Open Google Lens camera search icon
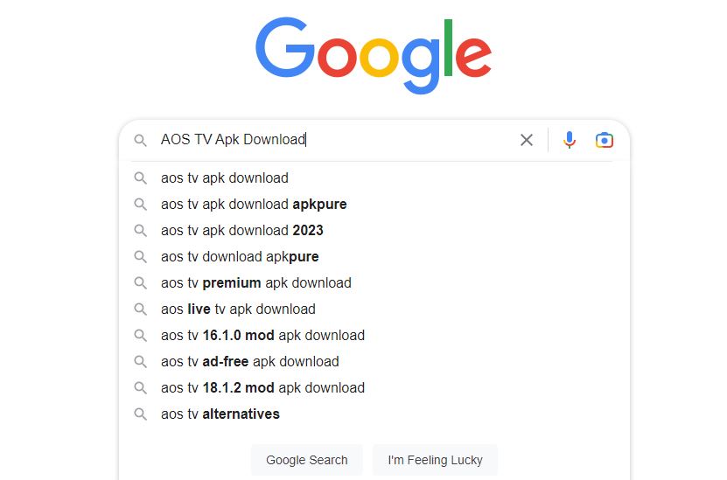The image size is (727, 480). tap(604, 140)
